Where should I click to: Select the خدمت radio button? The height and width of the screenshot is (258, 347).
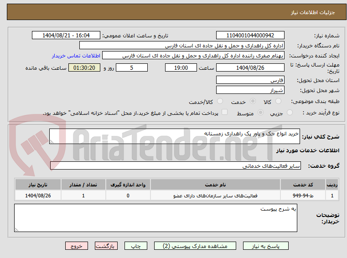253,101
